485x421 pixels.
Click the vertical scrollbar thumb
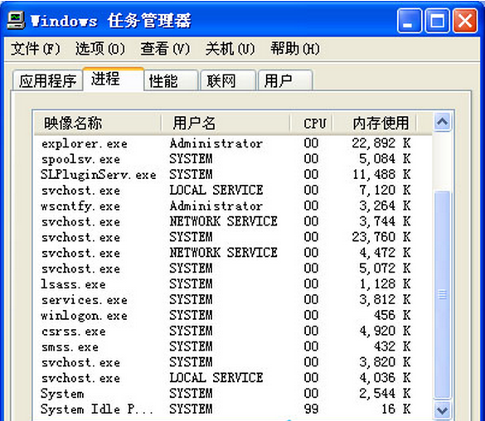coord(442,295)
